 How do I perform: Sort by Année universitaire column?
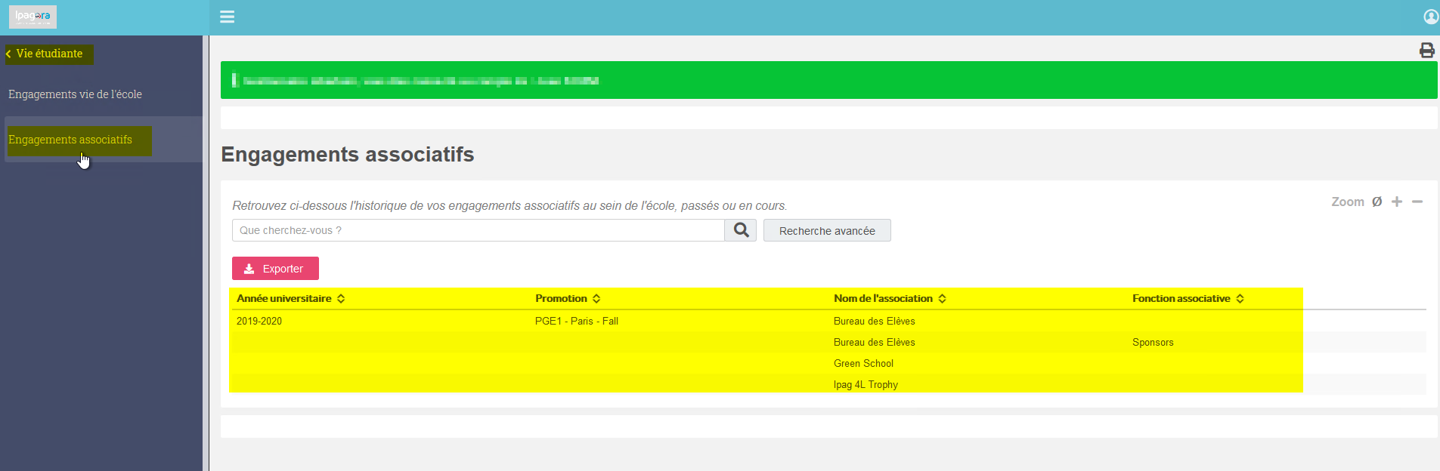point(291,298)
